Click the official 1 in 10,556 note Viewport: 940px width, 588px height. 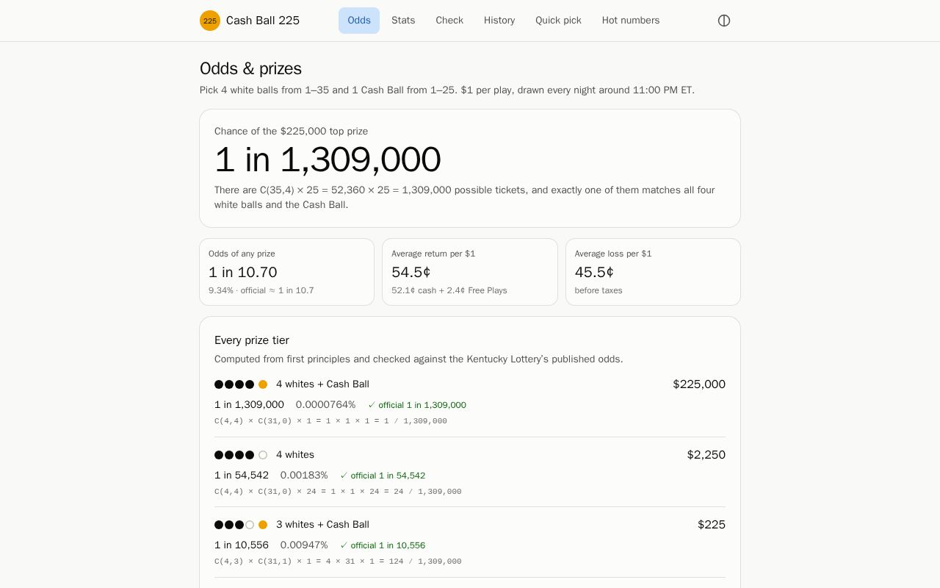[383, 545]
